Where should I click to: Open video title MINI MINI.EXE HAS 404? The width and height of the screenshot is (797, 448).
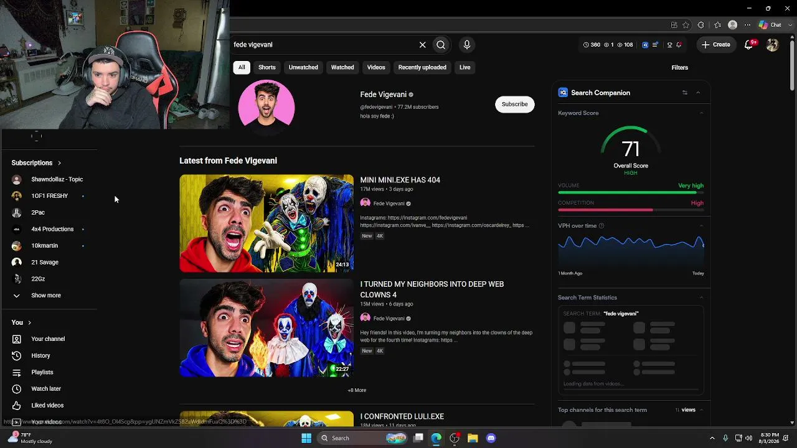(400, 180)
